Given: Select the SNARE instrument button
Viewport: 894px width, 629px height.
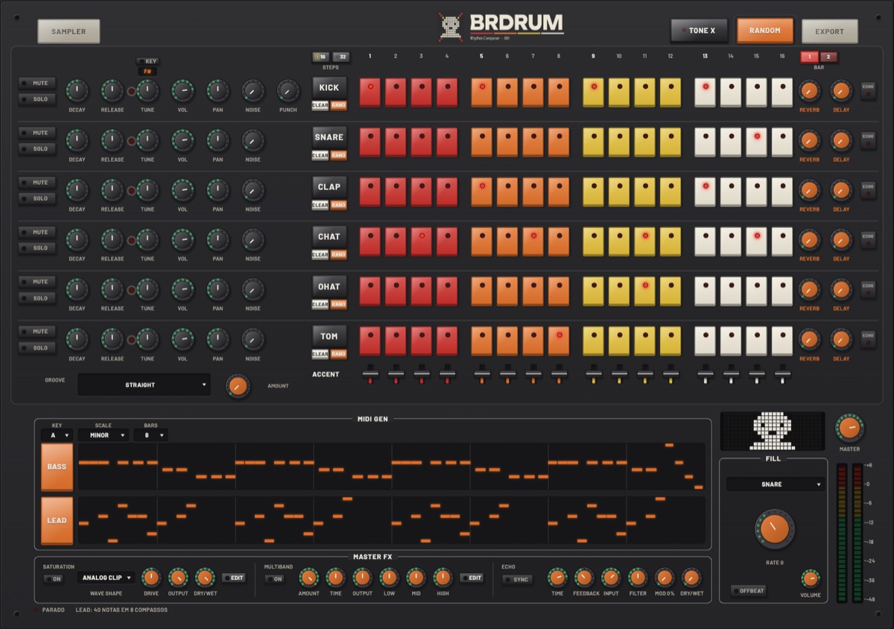Looking at the screenshot, I should [x=329, y=137].
